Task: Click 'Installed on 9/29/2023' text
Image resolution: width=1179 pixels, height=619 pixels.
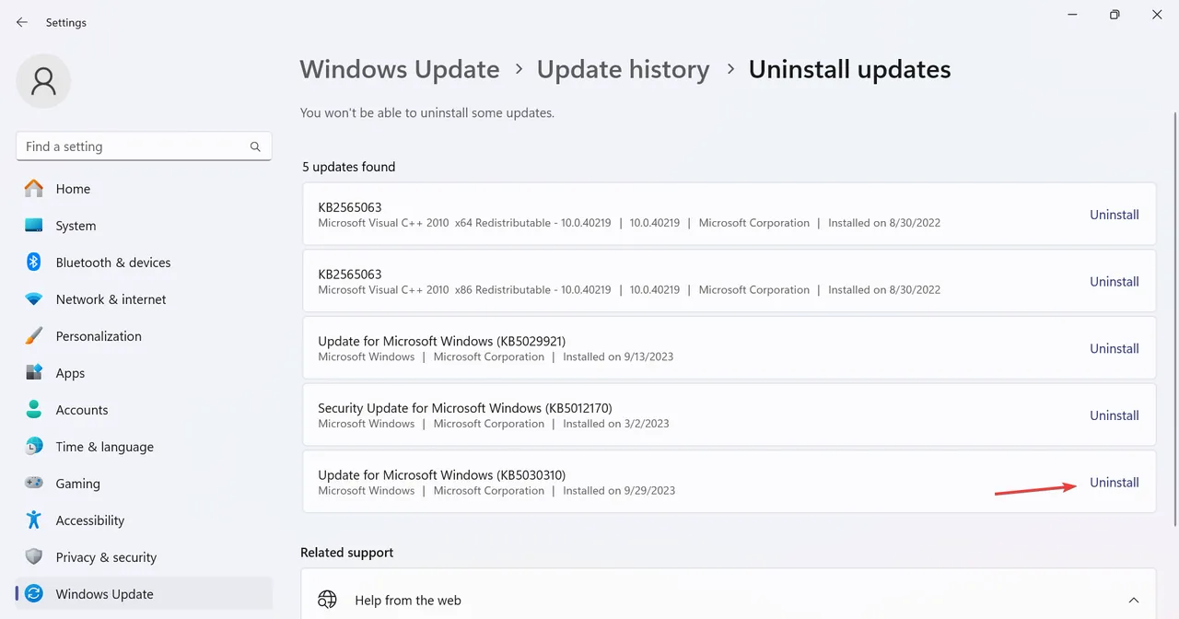Action: [x=619, y=491]
